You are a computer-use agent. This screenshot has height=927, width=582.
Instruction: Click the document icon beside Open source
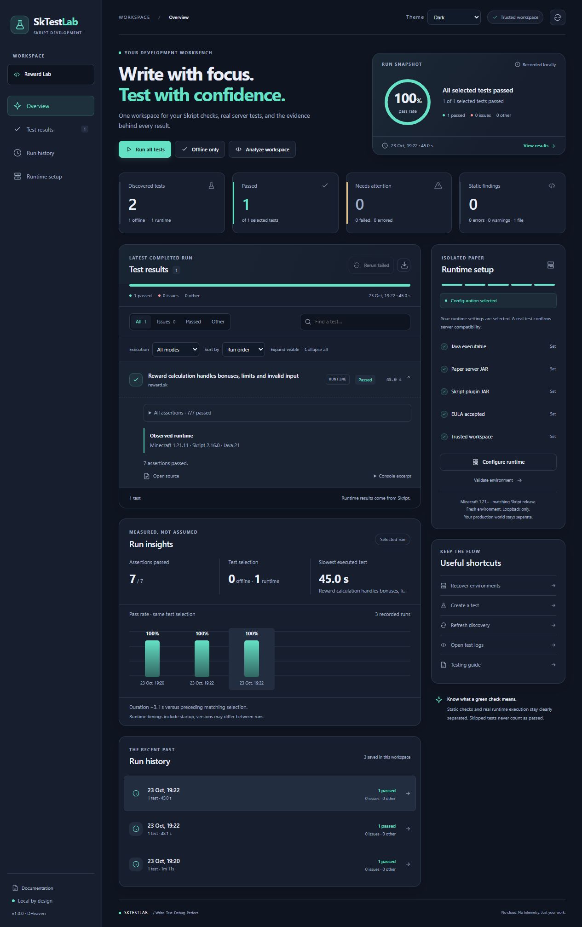coord(147,476)
